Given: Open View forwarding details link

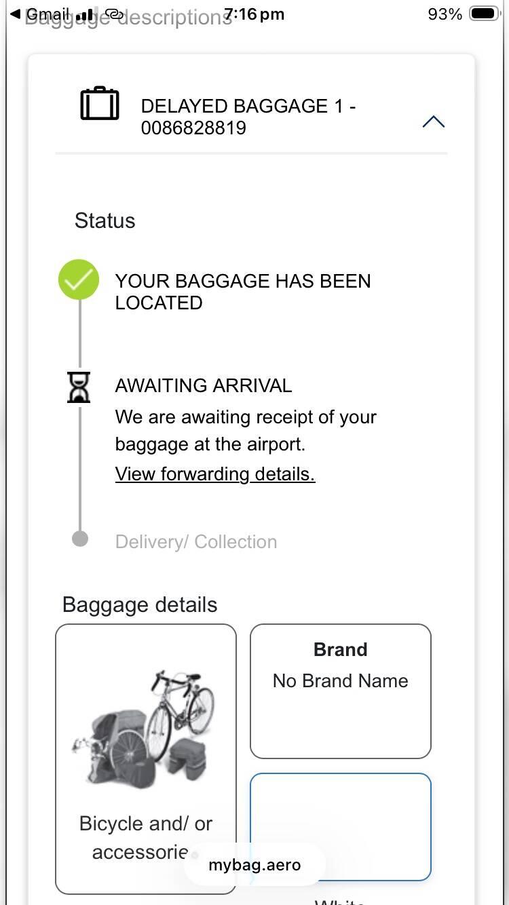Looking at the screenshot, I should click(x=215, y=474).
